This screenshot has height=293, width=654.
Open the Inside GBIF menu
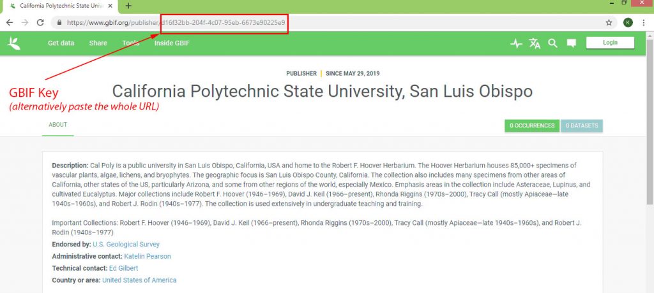coord(172,43)
